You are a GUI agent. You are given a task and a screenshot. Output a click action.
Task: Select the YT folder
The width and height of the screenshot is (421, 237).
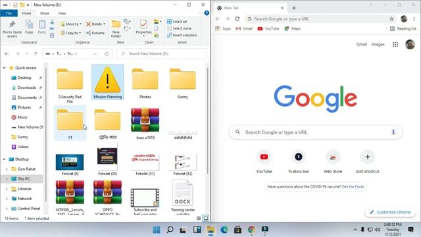pyautogui.click(x=70, y=123)
